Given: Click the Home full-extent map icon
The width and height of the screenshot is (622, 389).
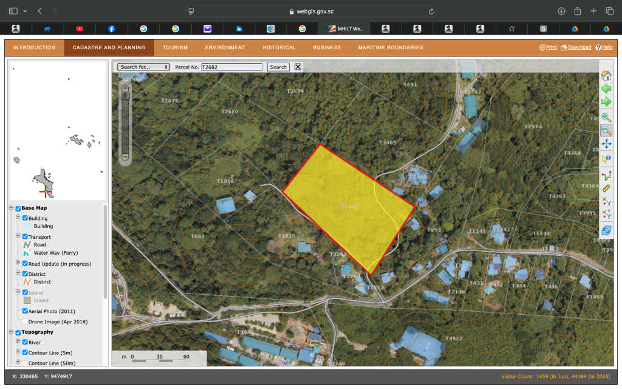Looking at the screenshot, I should pos(606,76).
